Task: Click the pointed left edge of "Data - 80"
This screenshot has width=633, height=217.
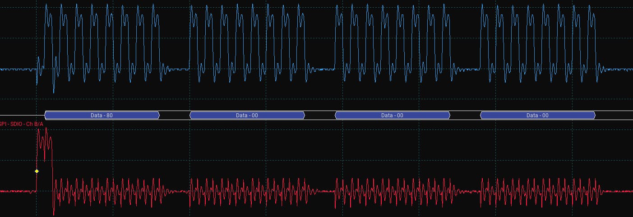Action: tap(46, 115)
